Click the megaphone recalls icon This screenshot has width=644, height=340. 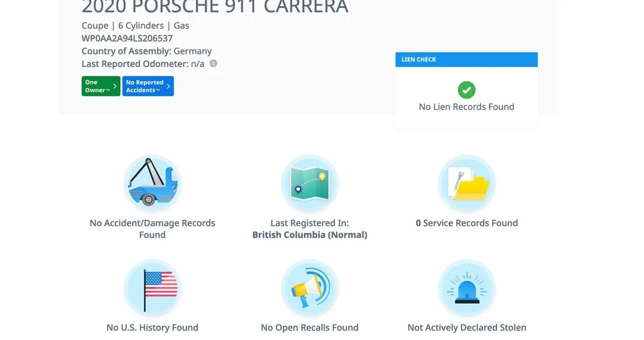[x=310, y=288]
